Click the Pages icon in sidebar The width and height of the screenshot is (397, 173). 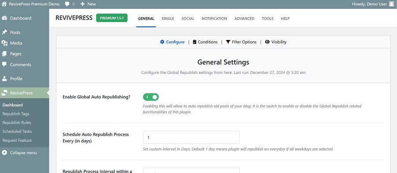pos(4,54)
